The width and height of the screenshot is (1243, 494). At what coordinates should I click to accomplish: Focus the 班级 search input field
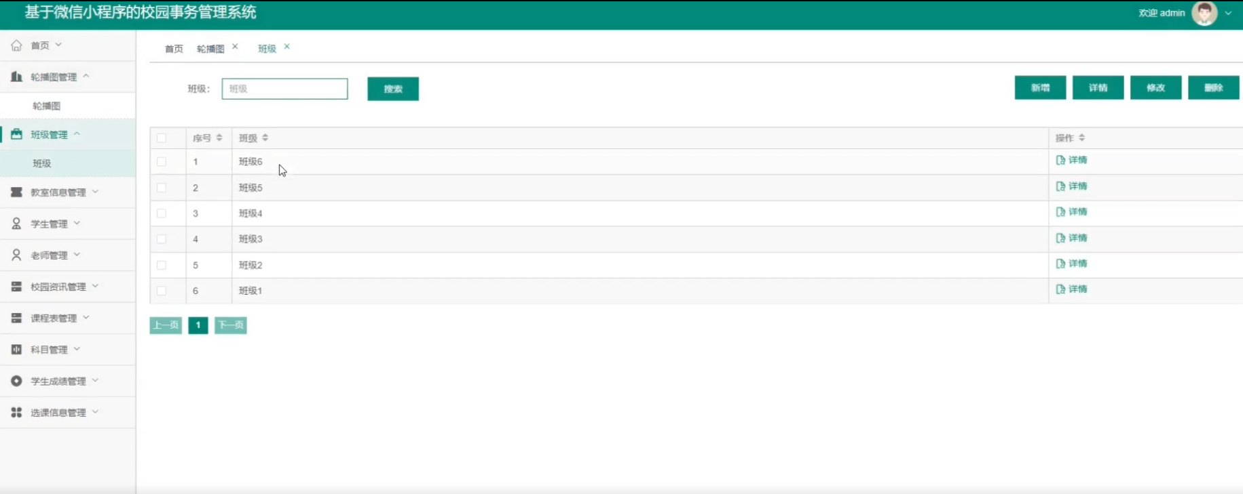(x=284, y=89)
